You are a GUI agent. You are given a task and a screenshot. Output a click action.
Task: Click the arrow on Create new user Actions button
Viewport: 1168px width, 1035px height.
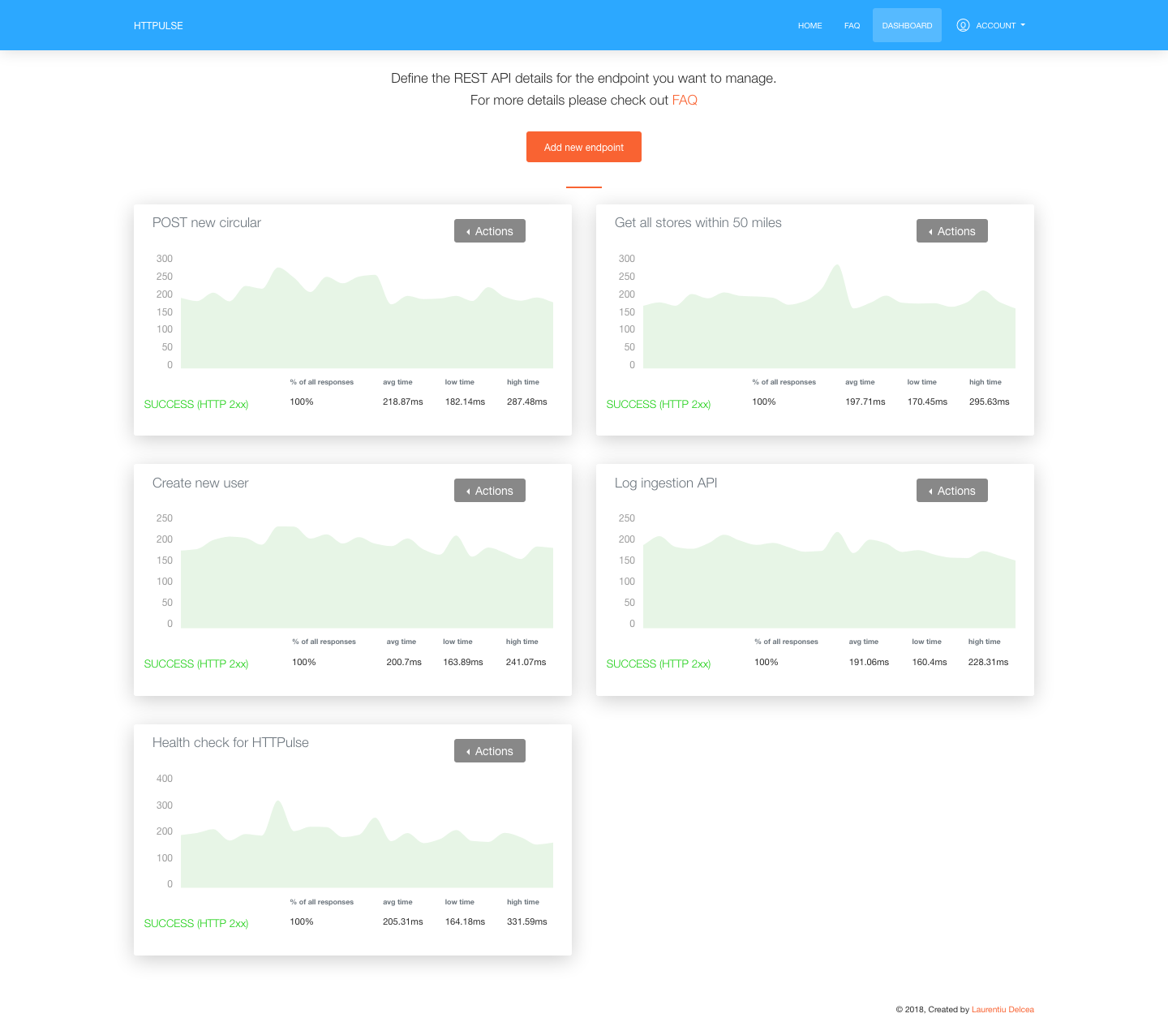tap(467, 490)
